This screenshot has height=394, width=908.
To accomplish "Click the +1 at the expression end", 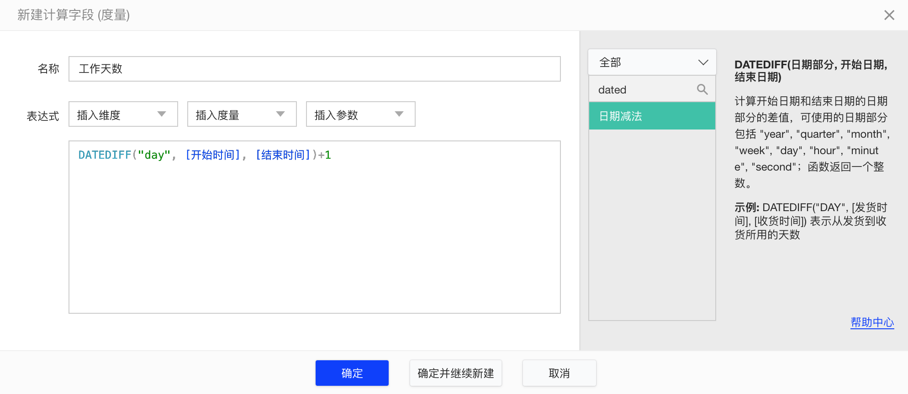I will pyautogui.click(x=325, y=155).
